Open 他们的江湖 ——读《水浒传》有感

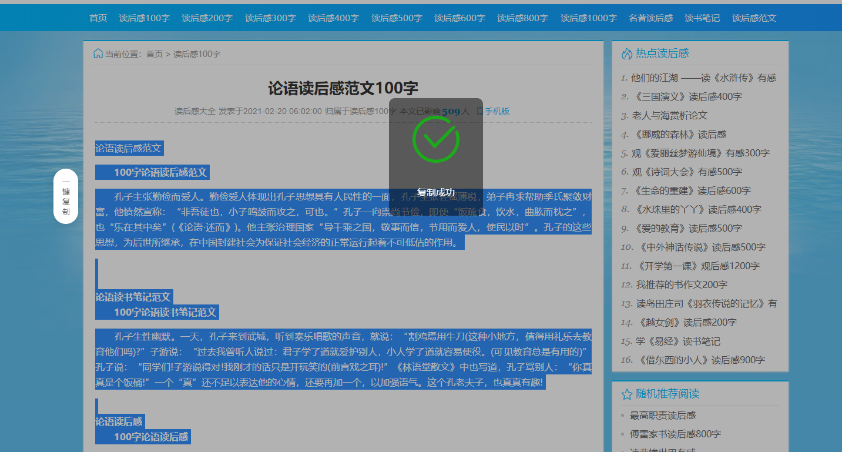703,78
